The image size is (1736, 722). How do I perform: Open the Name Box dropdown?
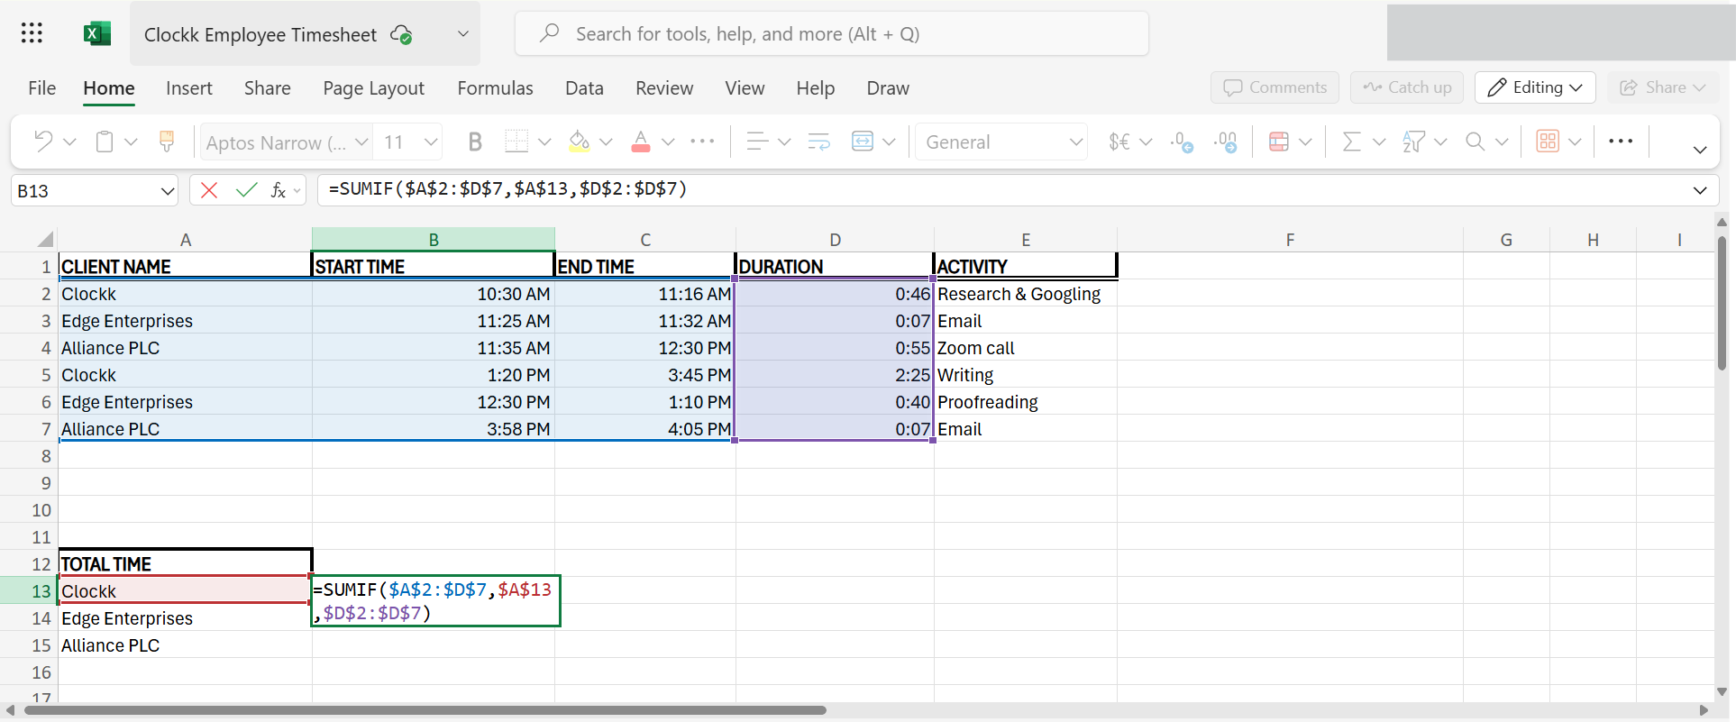(167, 191)
